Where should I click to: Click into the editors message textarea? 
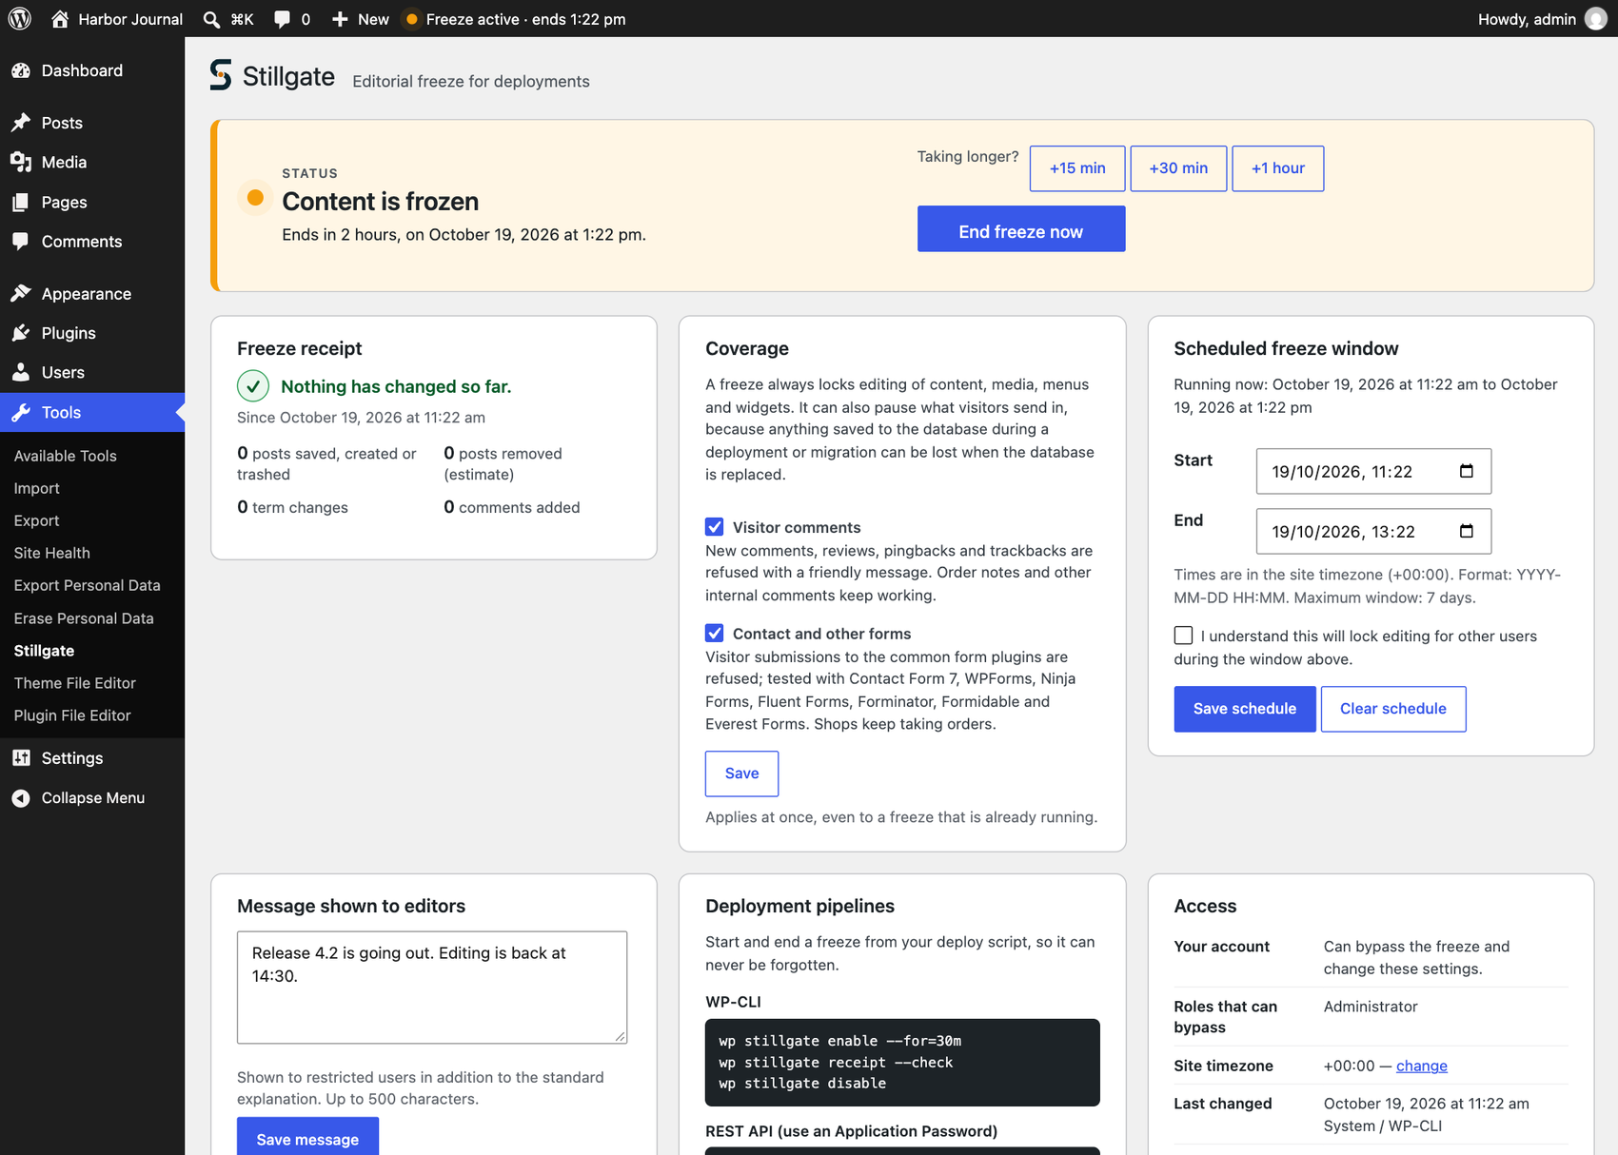click(432, 988)
